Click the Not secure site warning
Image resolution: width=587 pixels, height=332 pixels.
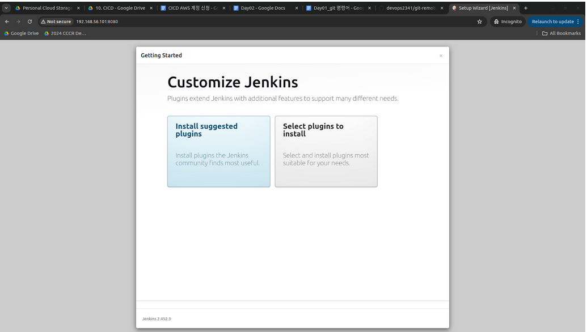pos(56,22)
